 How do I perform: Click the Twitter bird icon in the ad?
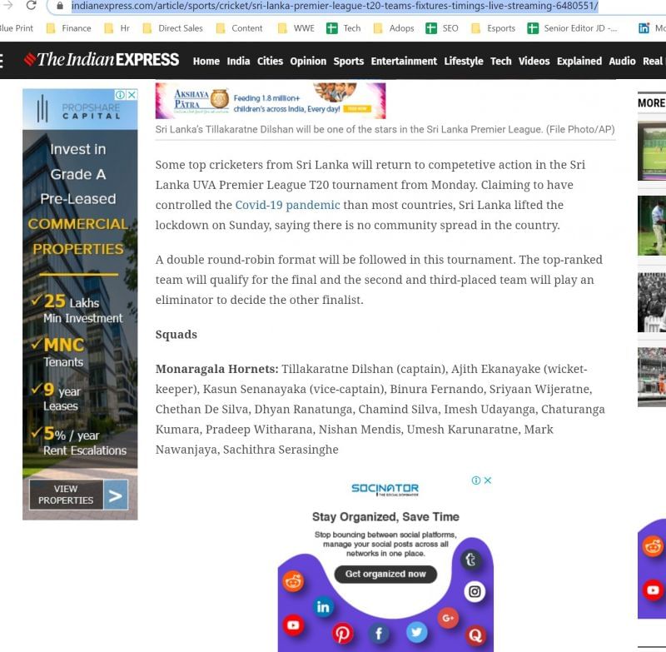(417, 632)
